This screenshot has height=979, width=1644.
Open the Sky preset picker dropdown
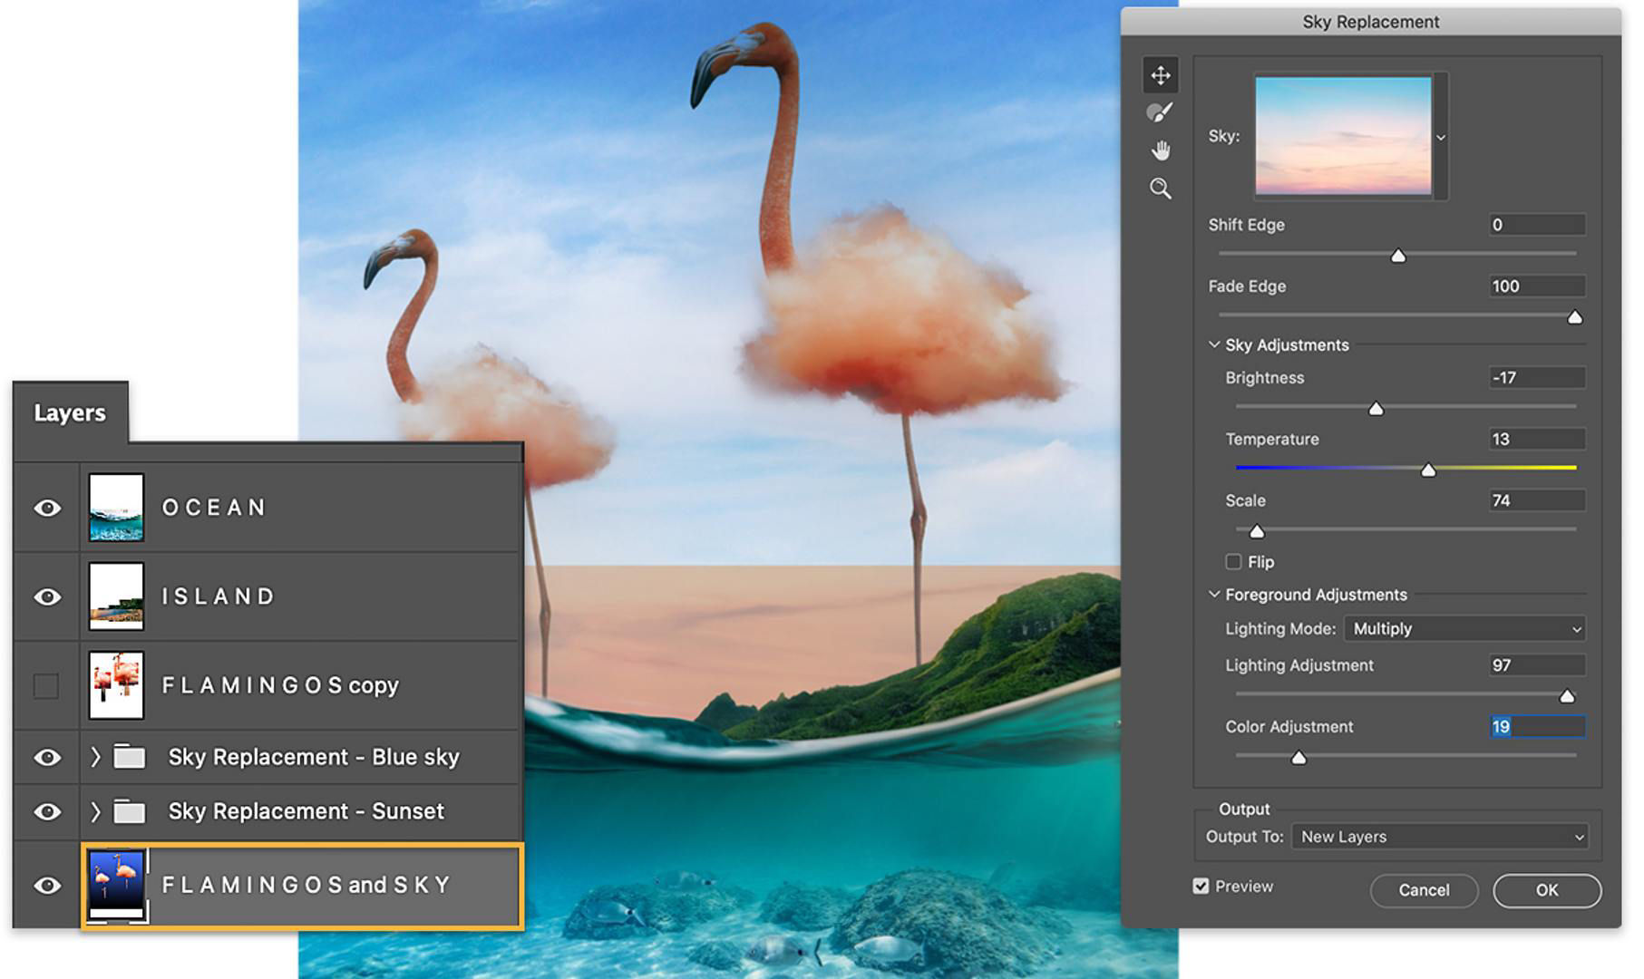(x=1441, y=136)
